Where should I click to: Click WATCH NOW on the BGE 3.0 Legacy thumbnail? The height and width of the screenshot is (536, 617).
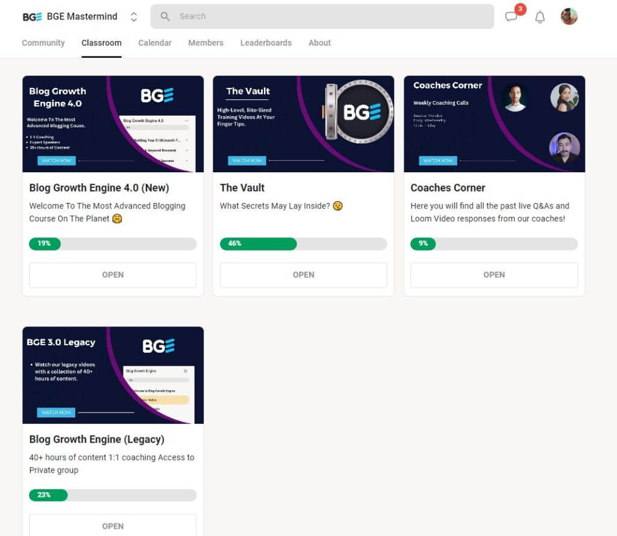click(x=56, y=412)
